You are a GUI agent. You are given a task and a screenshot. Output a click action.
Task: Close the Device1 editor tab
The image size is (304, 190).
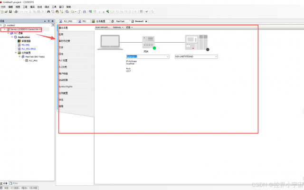pyautogui.click(x=146, y=21)
